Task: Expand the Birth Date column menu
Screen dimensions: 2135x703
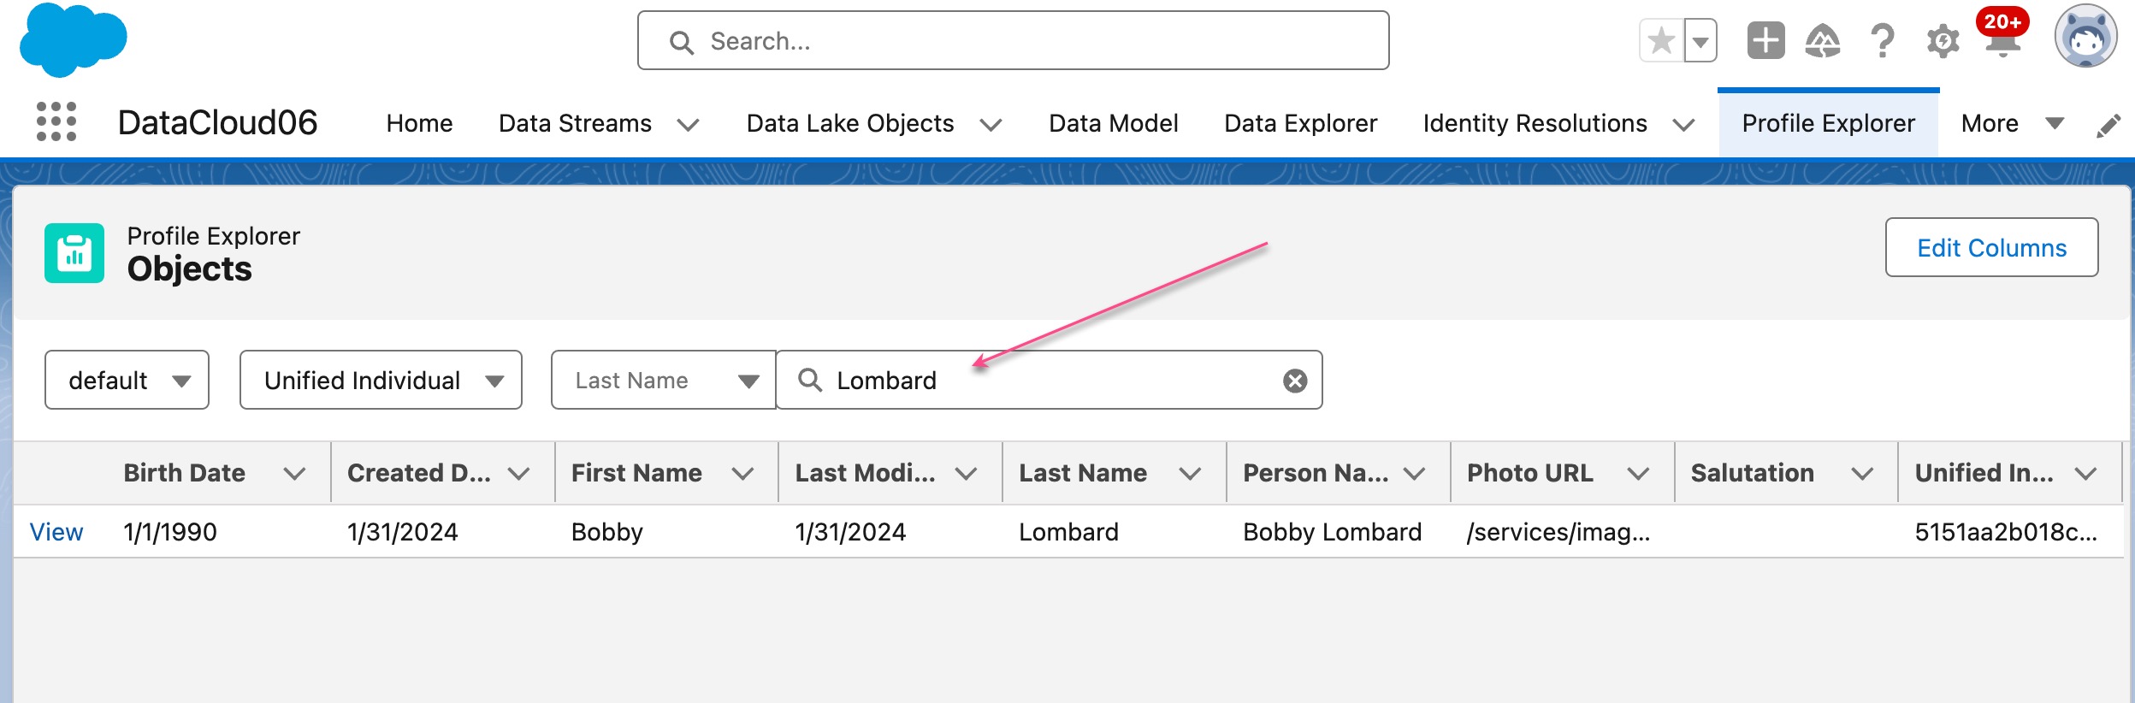Action: 294,473
